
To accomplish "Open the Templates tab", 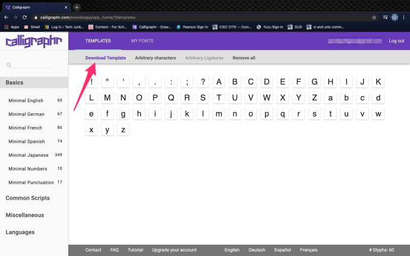I will point(98,41).
